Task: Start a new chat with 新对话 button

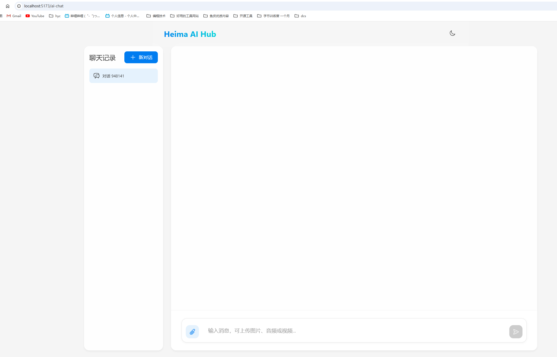Action: click(141, 57)
